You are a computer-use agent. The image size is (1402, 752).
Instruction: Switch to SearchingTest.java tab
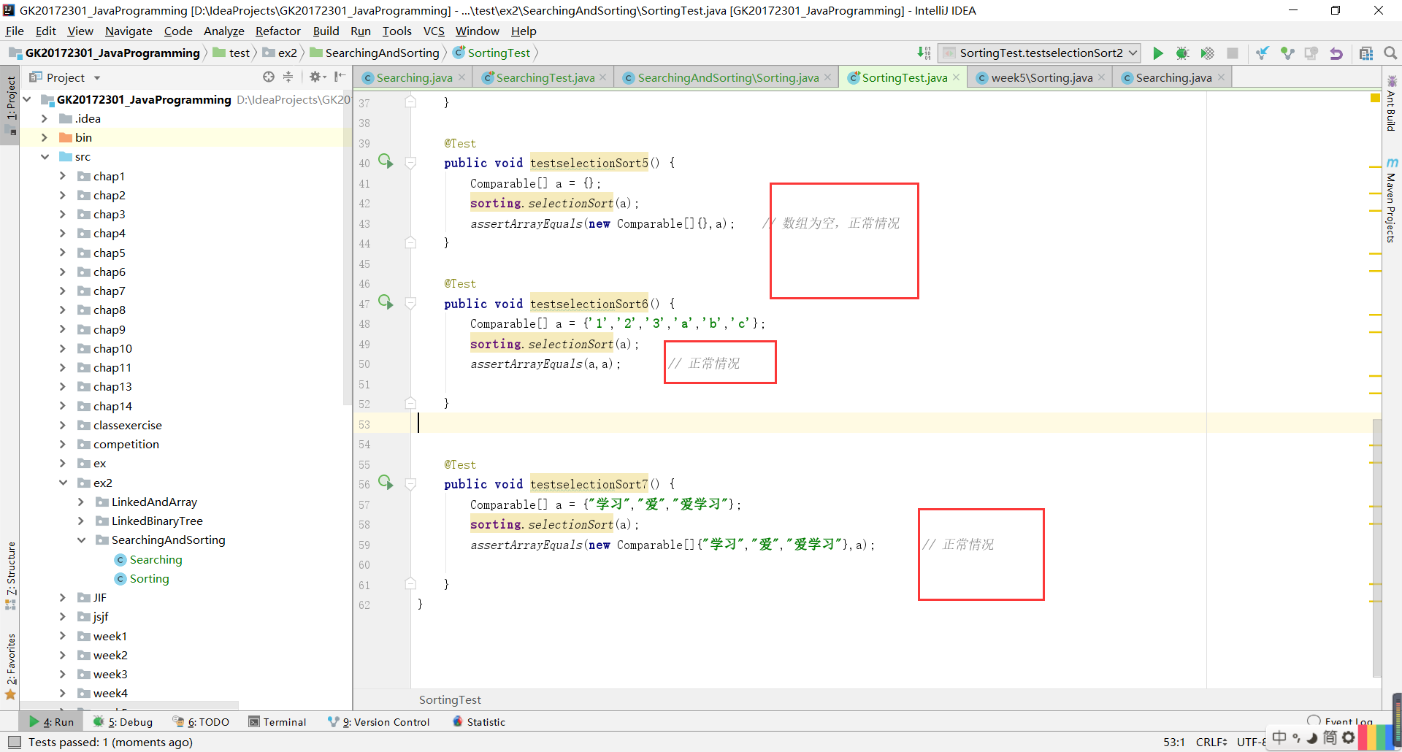coord(545,77)
